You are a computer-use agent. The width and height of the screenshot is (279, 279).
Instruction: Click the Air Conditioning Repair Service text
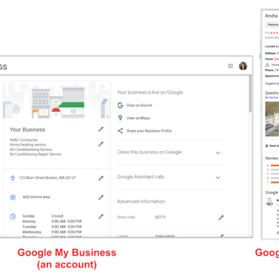tap(35, 154)
